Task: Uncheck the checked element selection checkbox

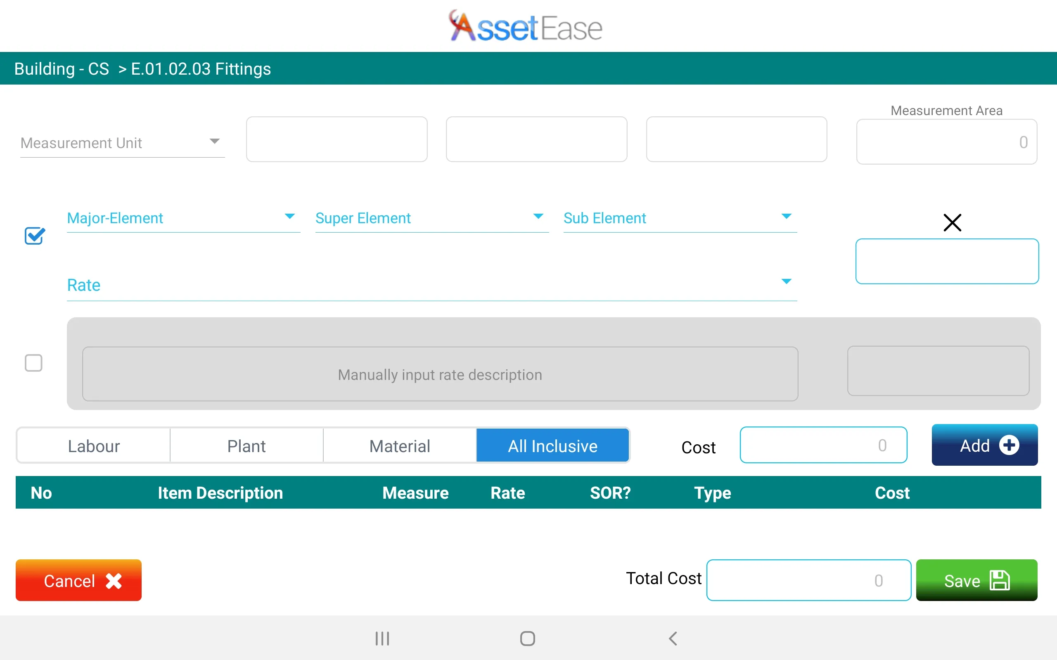Action: click(x=35, y=236)
